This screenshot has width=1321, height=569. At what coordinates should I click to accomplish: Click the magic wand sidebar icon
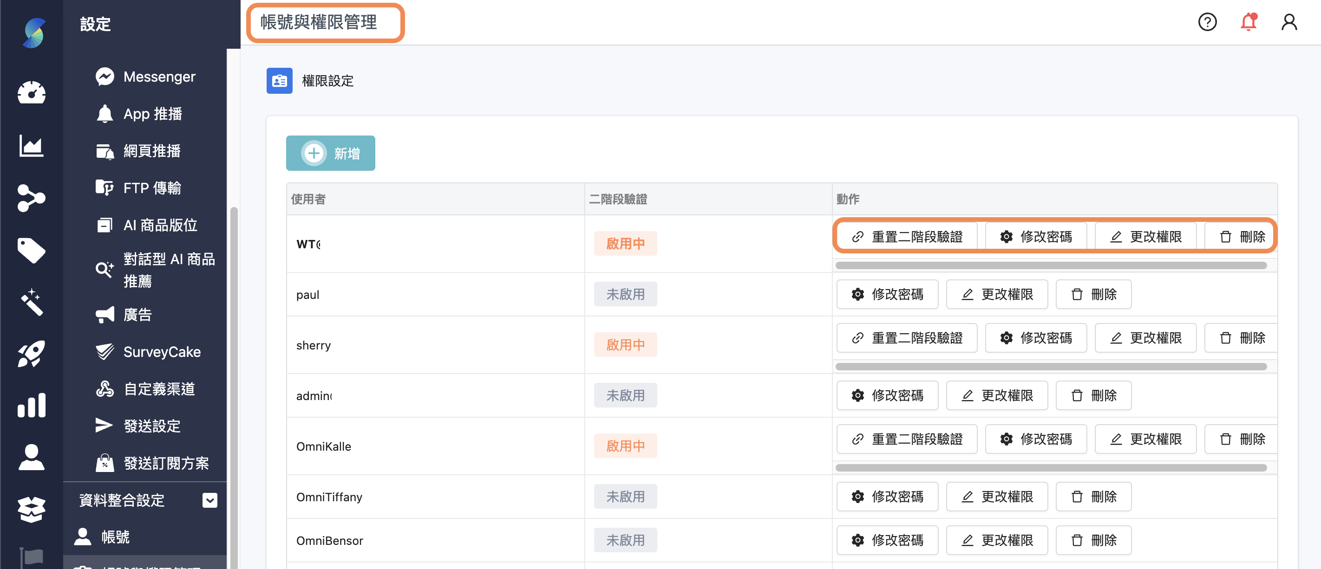point(31,303)
